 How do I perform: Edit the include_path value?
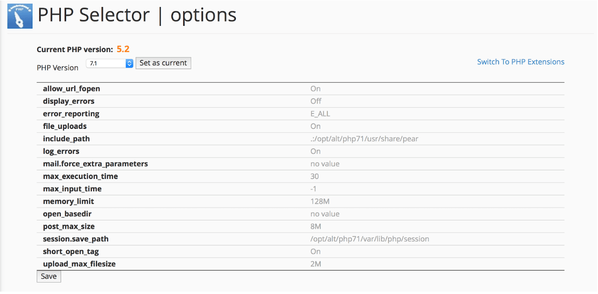pyautogui.click(x=365, y=139)
